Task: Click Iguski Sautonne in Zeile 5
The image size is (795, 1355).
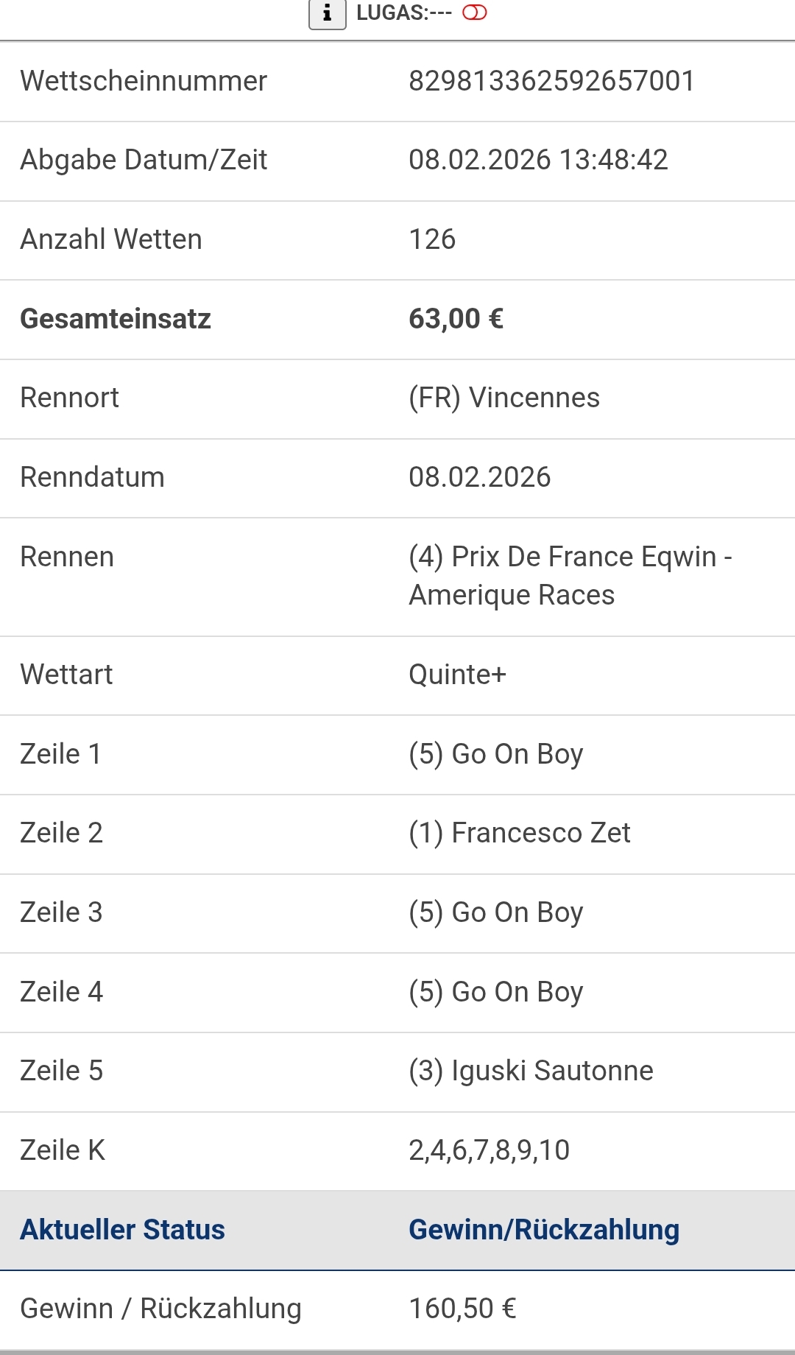Action: click(x=531, y=1071)
